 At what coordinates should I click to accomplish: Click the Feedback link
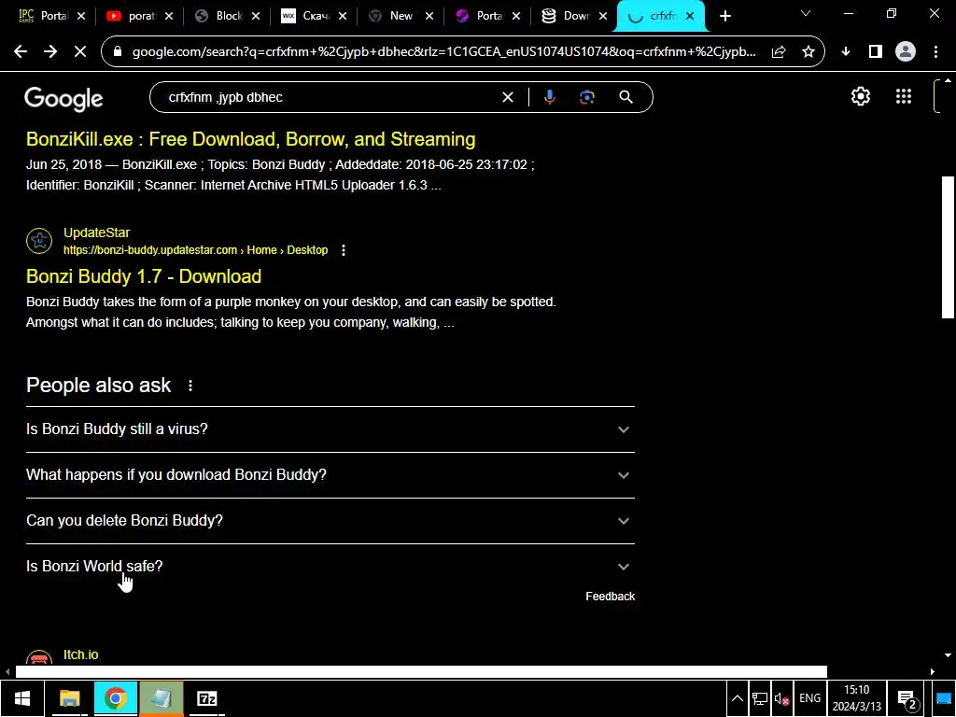[x=610, y=597]
